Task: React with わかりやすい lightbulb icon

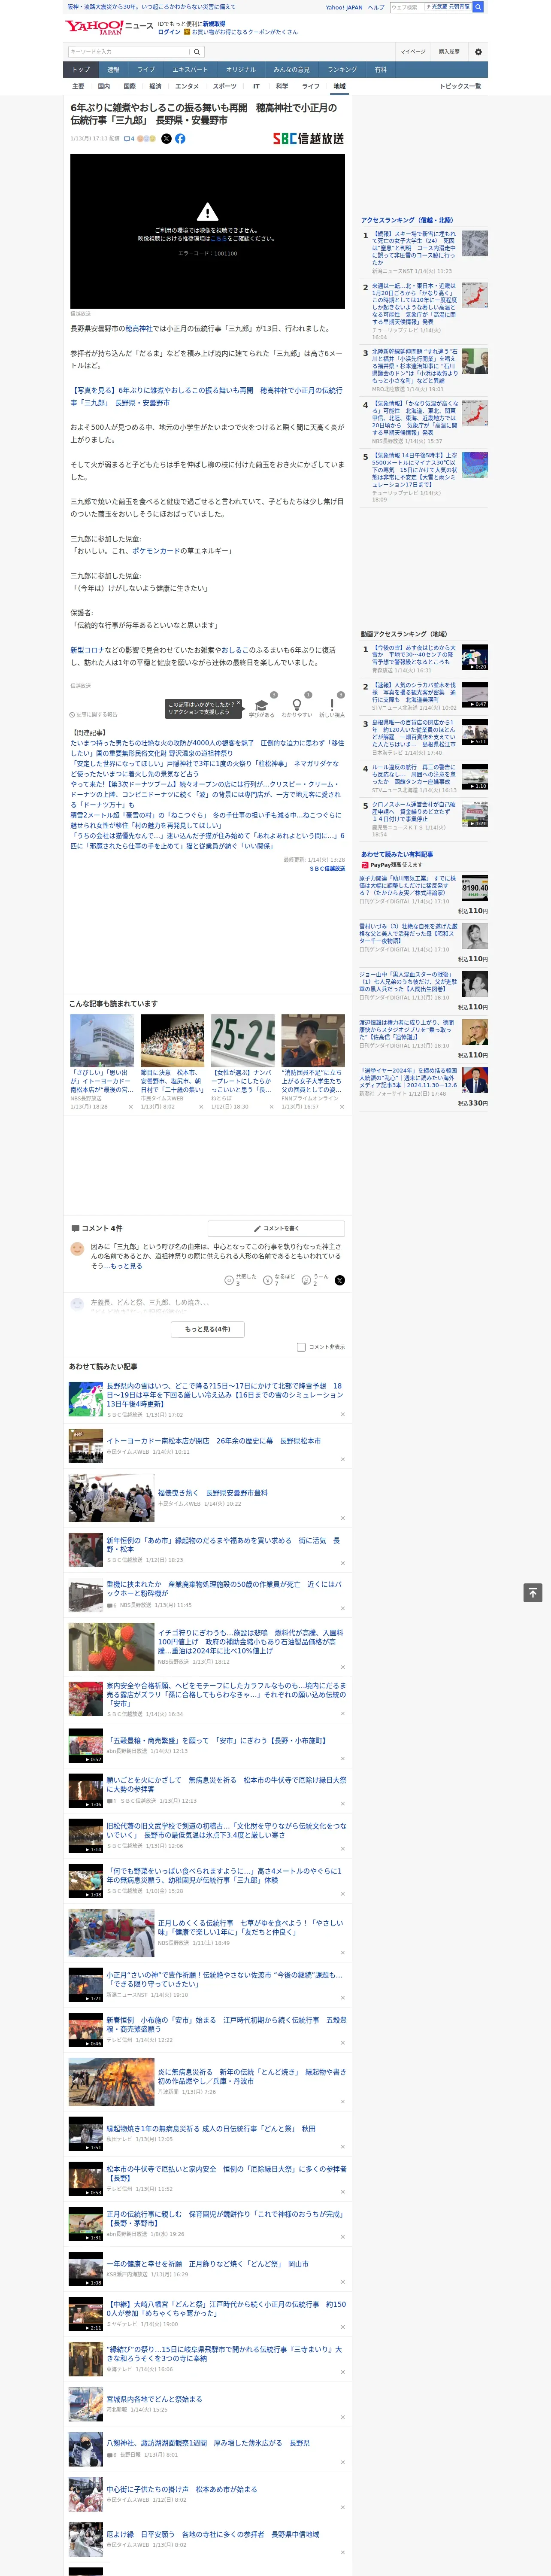Action: tap(296, 705)
